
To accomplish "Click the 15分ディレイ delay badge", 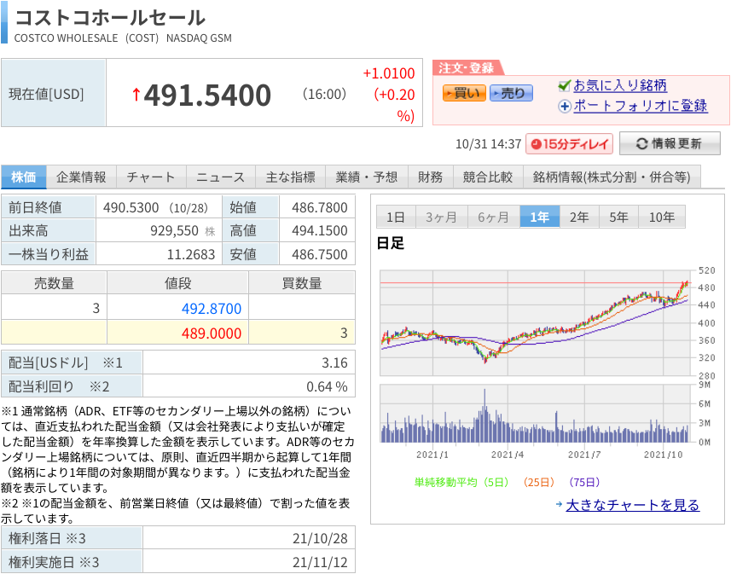I will tap(569, 143).
